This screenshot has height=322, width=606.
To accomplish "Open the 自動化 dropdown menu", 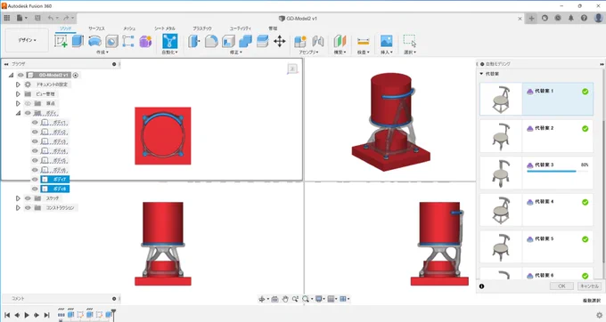I will pos(170,52).
